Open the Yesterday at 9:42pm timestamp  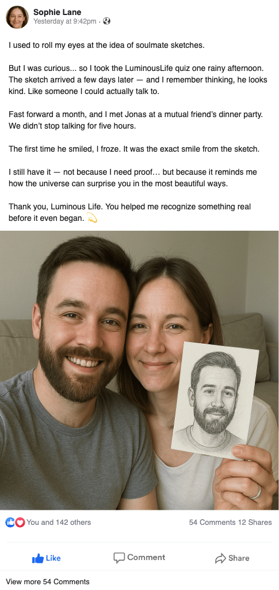point(64,21)
